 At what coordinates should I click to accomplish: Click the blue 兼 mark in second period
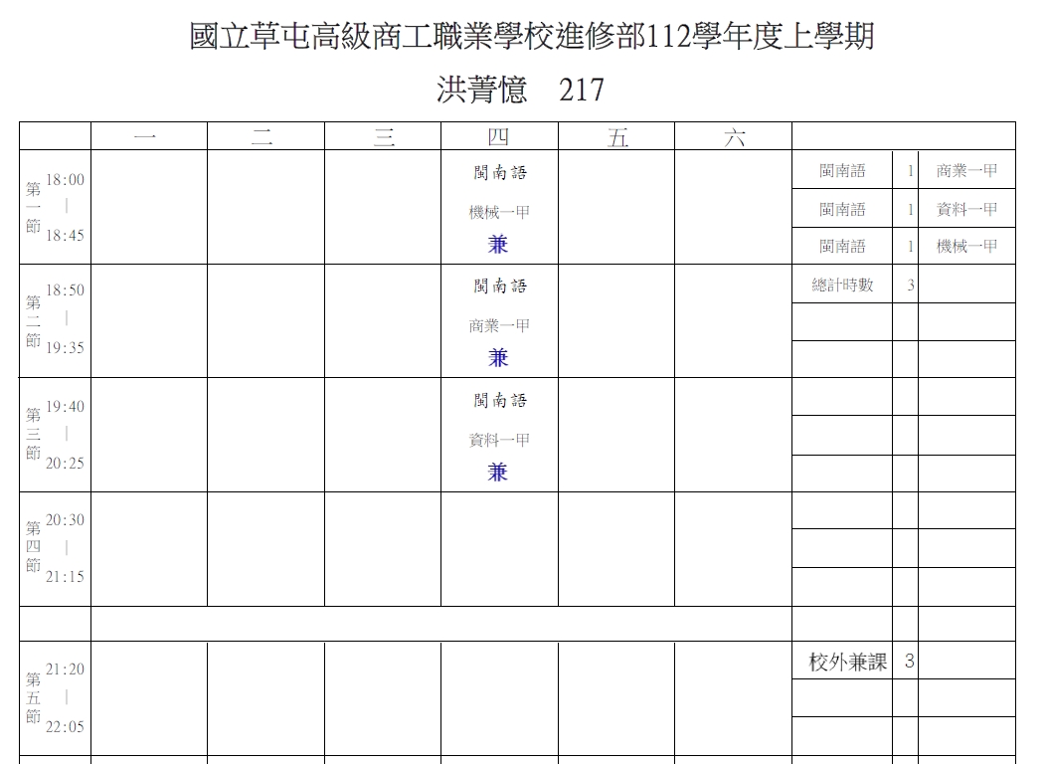498,357
